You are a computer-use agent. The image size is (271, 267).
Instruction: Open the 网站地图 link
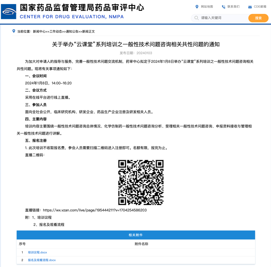click(207, 7)
